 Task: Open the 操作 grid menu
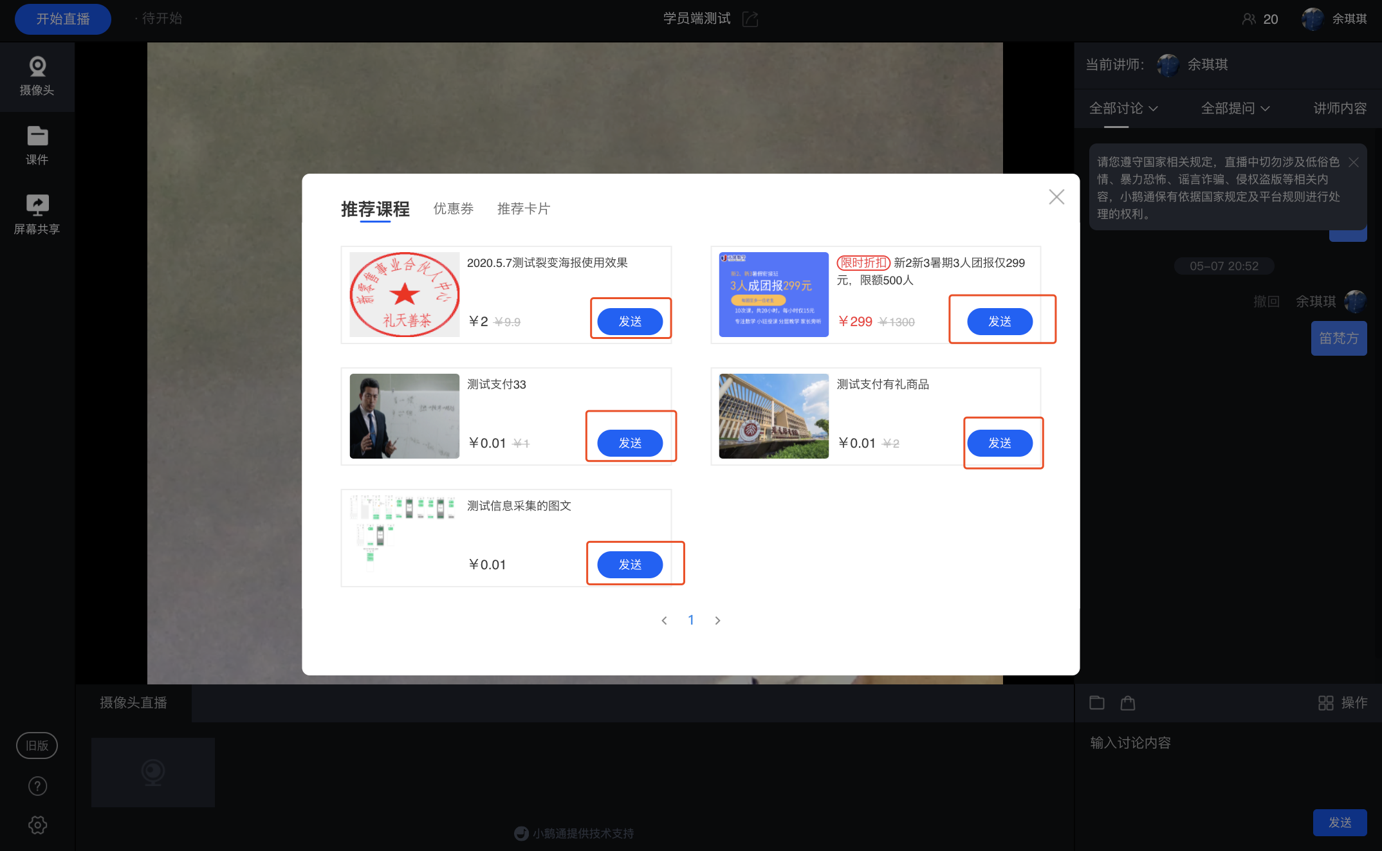[1343, 702]
